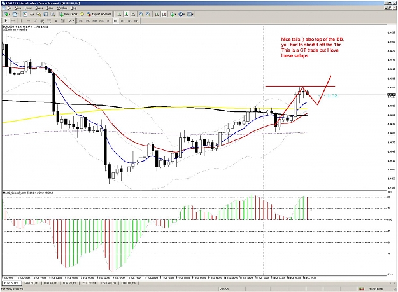The width and height of the screenshot is (398, 292).
Task: Click the New Order button
Action: 69,14
